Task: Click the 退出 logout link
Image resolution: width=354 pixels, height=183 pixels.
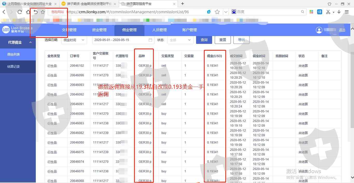Action: pyautogui.click(x=342, y=30)
